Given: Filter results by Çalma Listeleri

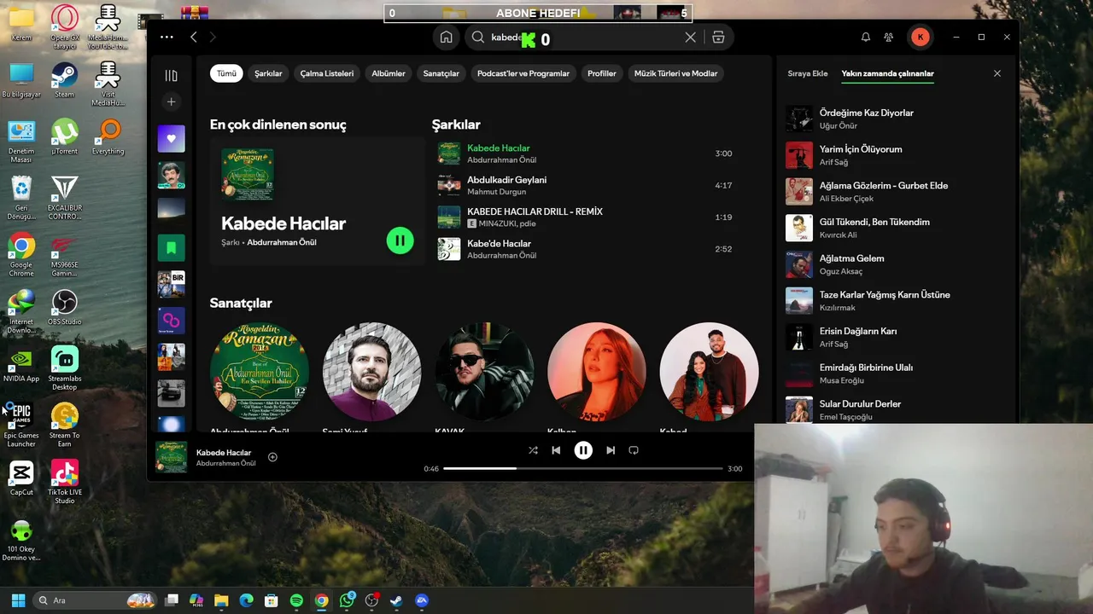Looking at the screenshot, I should 327,73.
